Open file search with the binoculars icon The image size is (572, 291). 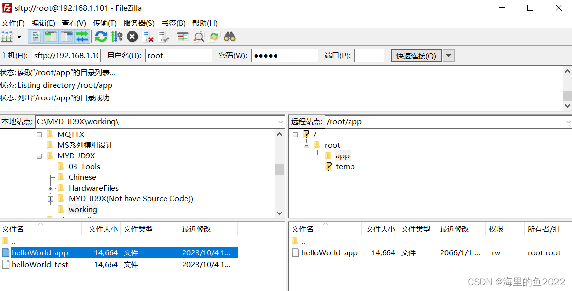click(229, 37)
